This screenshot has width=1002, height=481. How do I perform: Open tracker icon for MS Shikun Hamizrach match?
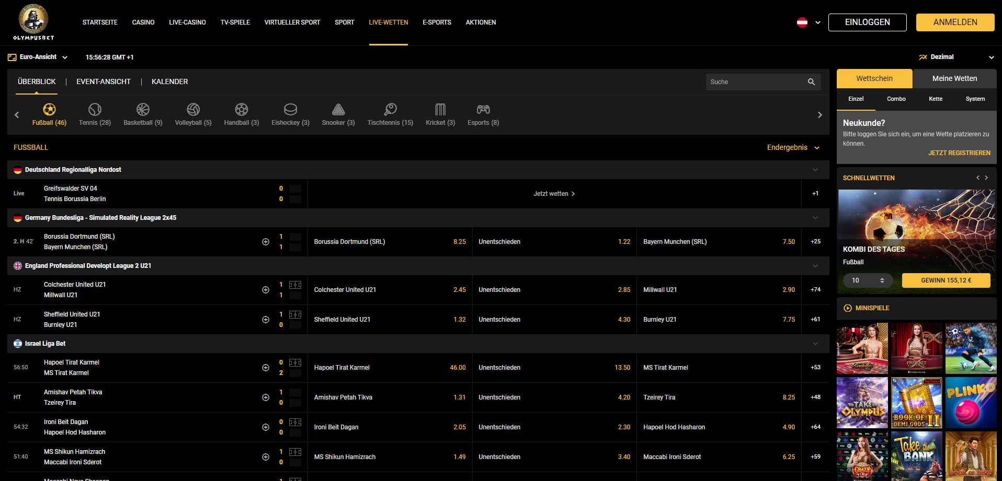coord(266,457)
